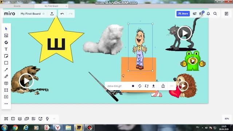Expand more tools ellipsis in left toolbar
233x131 pixels.
6,104
